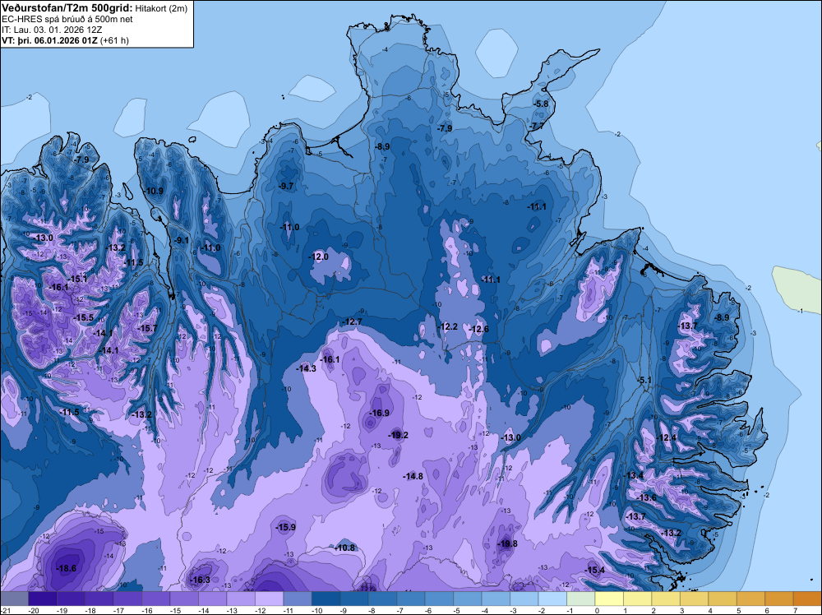Screen dimensions: 822x615
Task: Click the -19.8 temperature label
Action: tap(507, 543)
